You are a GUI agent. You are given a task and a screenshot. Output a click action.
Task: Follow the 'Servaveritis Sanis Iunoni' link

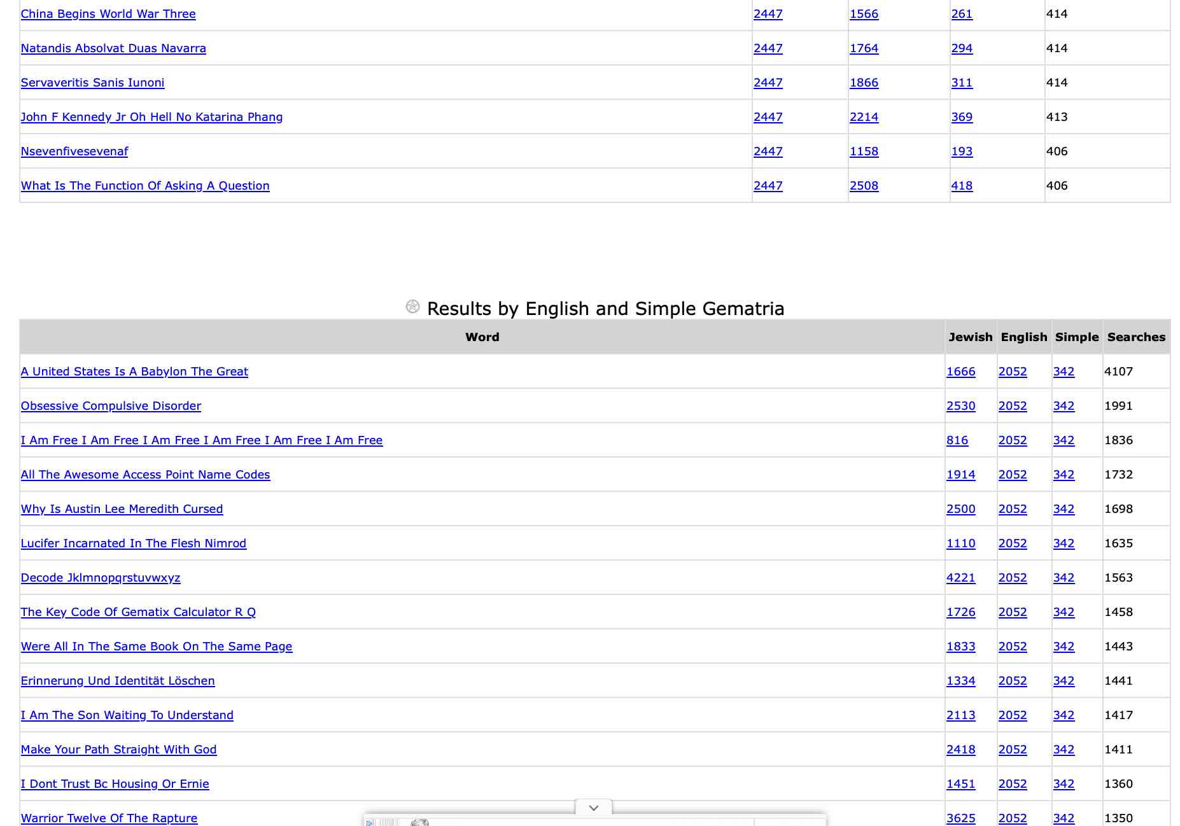93,83
